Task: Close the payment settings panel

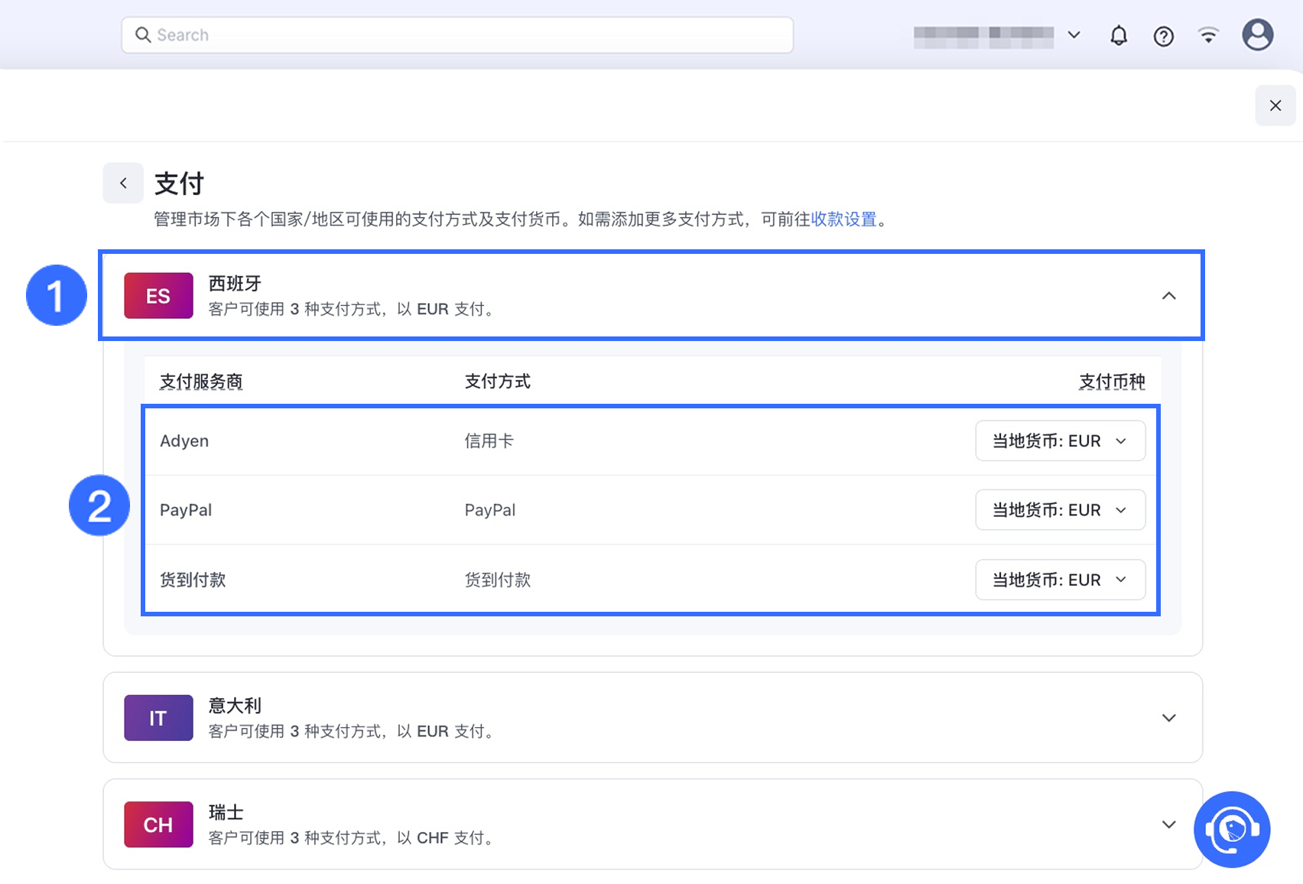Action: click(1275, 106)
